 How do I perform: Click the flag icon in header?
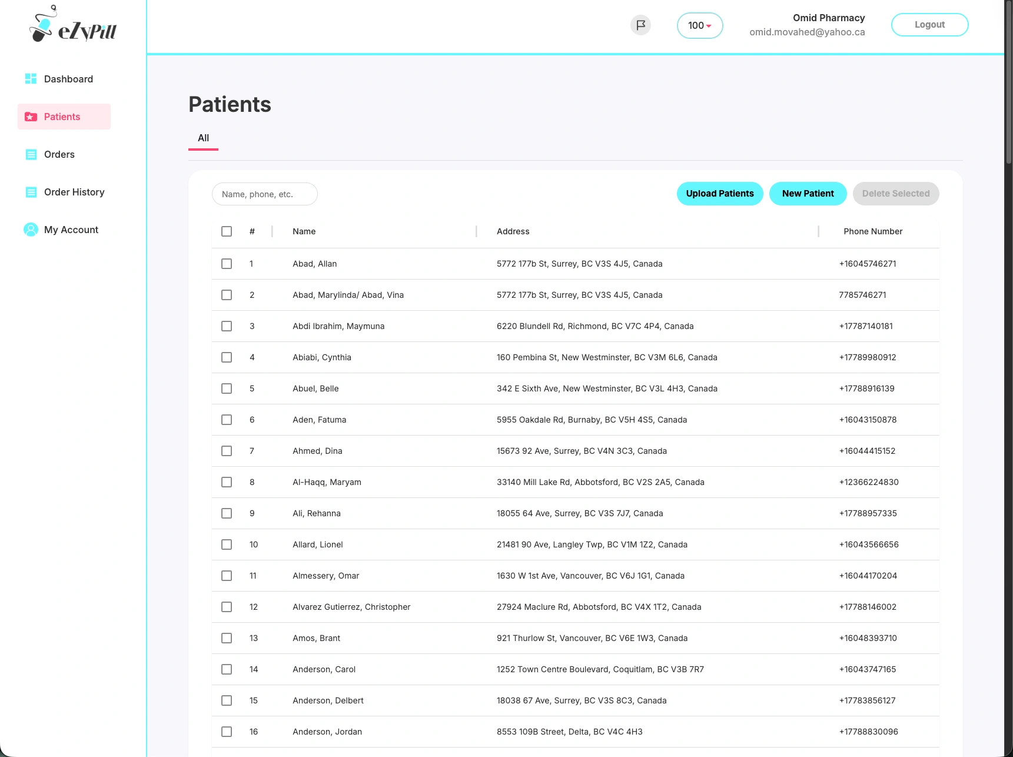[640, 25]
